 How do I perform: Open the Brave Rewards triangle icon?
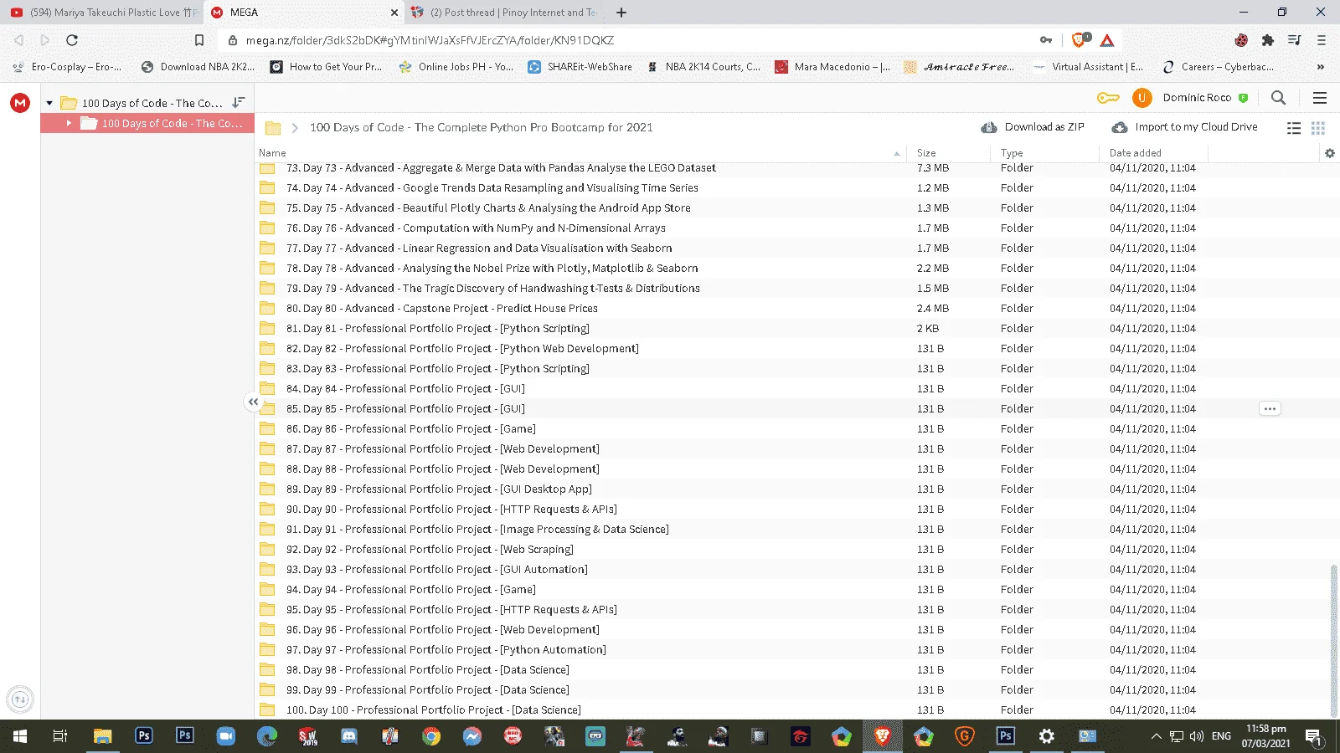(1107, 40)
